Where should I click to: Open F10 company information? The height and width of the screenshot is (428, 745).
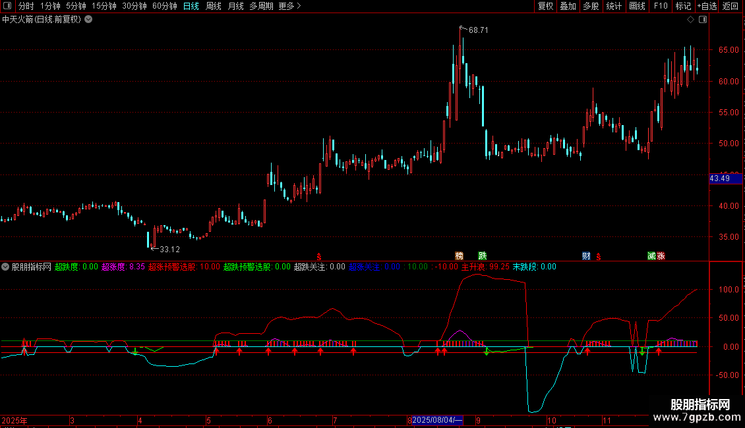(661, 6)
